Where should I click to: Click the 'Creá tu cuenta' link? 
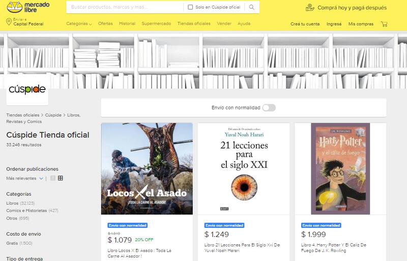coord(305,24)
